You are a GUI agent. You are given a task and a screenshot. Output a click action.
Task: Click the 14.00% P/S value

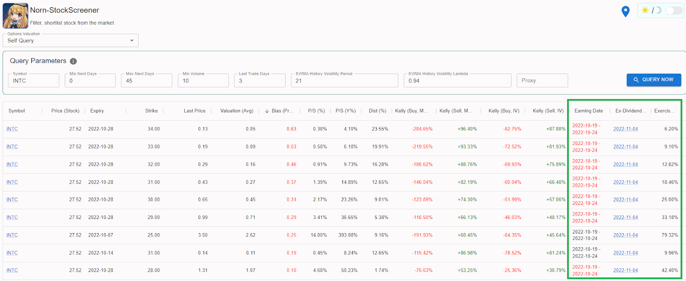tap(319, 235)
